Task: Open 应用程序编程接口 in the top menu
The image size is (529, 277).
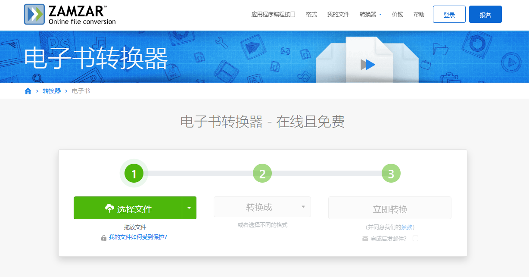Action: tap(273, 14)
